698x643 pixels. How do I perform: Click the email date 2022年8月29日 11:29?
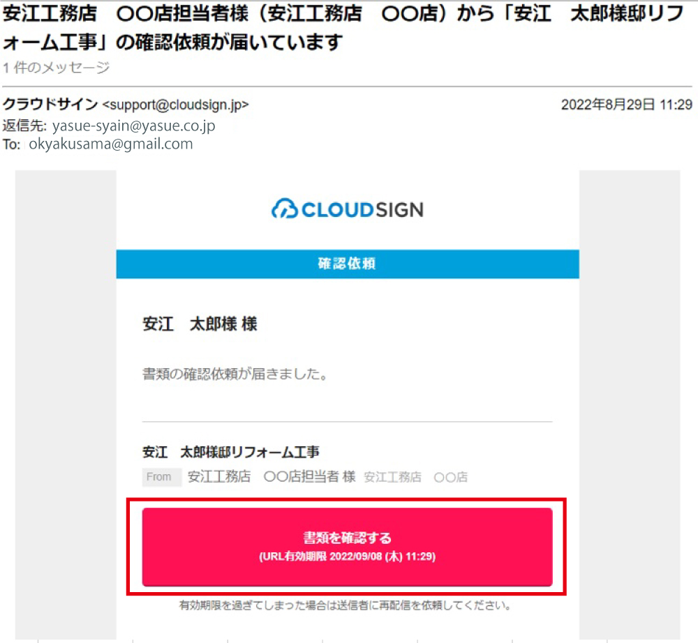point(626,105)
